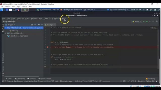Image resolution: width=161 pixels, height=90 pixels.
Task: Open the main run configuration dropdown
Action: 137,21
